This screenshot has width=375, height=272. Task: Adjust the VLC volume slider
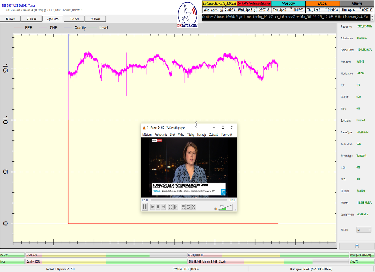tap(226, 208)
